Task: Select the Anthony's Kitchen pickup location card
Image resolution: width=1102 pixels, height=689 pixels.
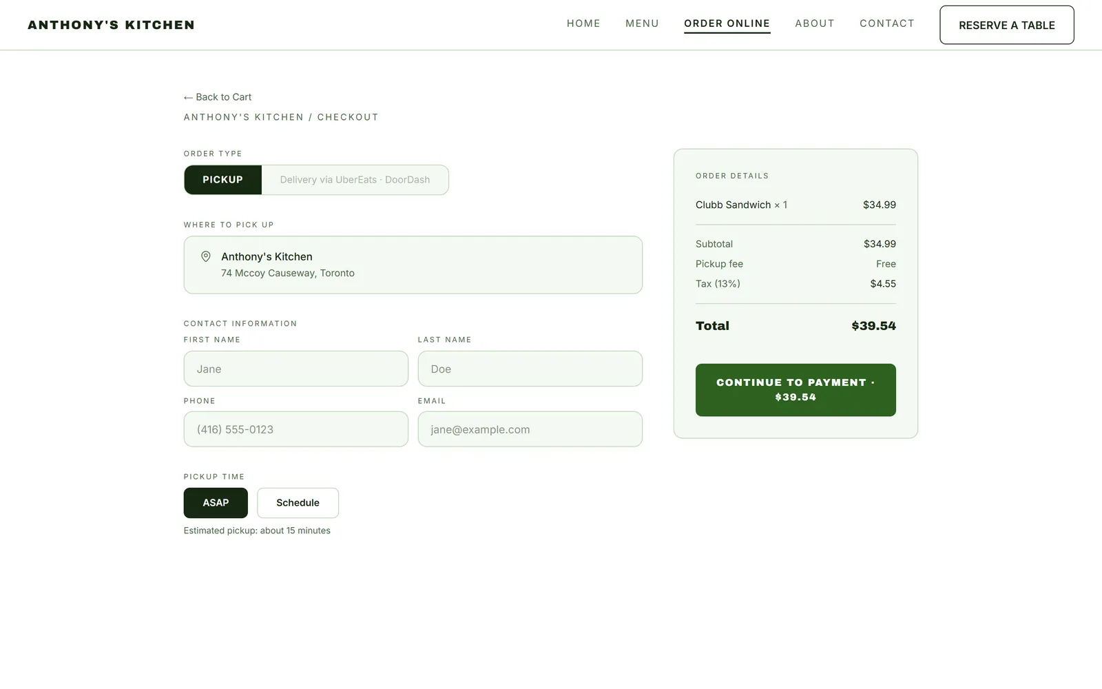Action: 413,265
